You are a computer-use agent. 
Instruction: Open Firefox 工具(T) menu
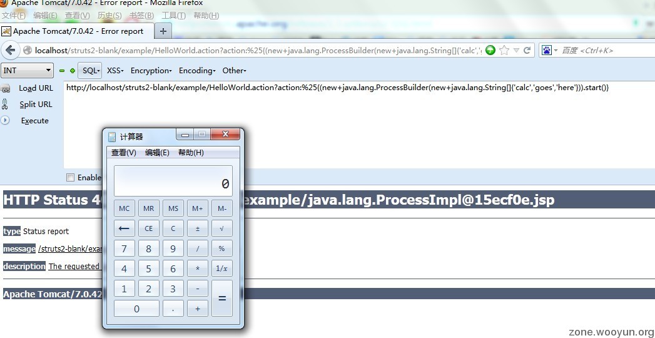click(x=174, y=16)
